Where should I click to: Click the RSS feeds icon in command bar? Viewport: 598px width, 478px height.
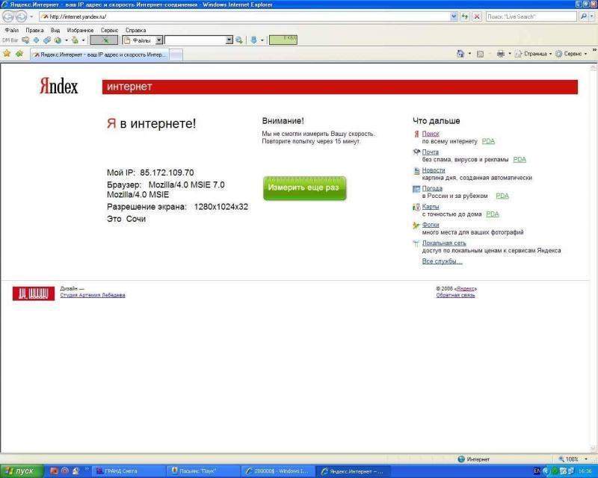pos(480,54)
